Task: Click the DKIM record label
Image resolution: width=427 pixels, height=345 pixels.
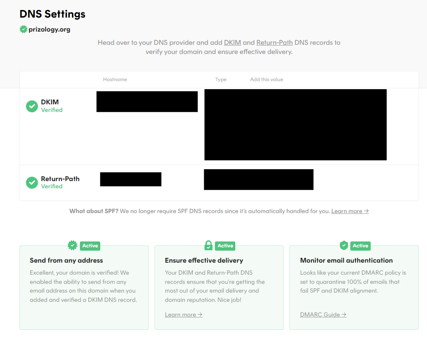Action: [50, 102]
